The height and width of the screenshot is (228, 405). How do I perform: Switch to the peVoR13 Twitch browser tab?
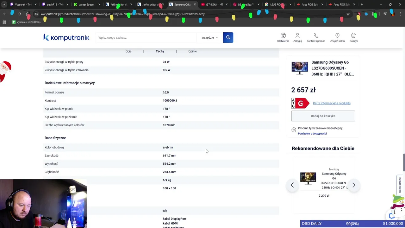54,4
